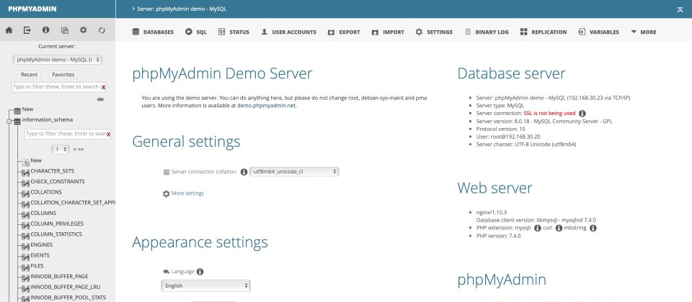Reload navigation panel with refresh icon
The height and width of the screenshot is (302, 692).
(x=102, y=30)
